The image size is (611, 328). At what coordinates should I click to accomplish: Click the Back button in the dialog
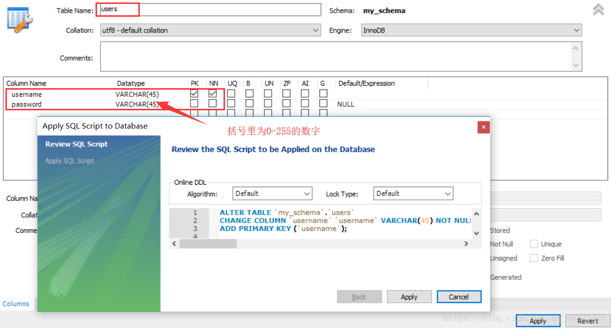tap(359, 297)
